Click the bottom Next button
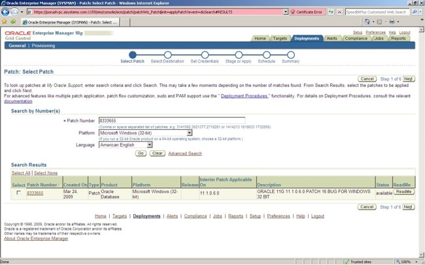The image size is (425, 265). click(408, 207)
